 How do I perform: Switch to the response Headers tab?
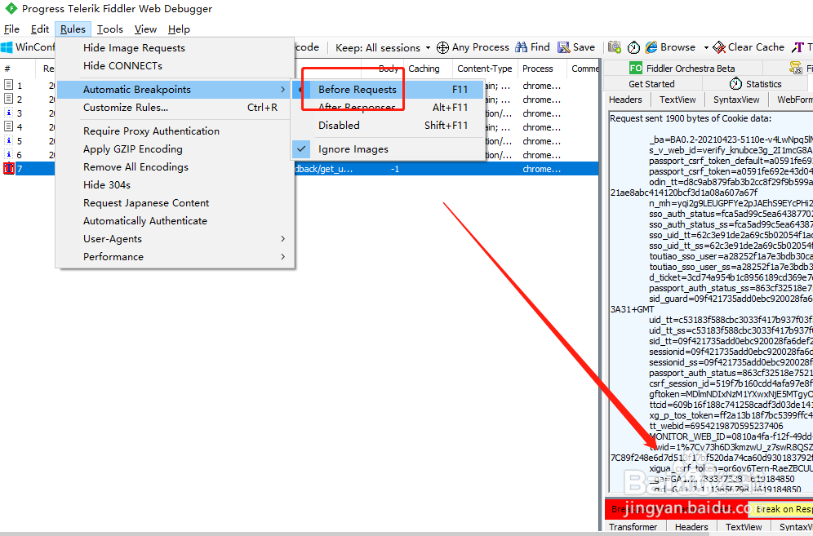coord(691,527)
